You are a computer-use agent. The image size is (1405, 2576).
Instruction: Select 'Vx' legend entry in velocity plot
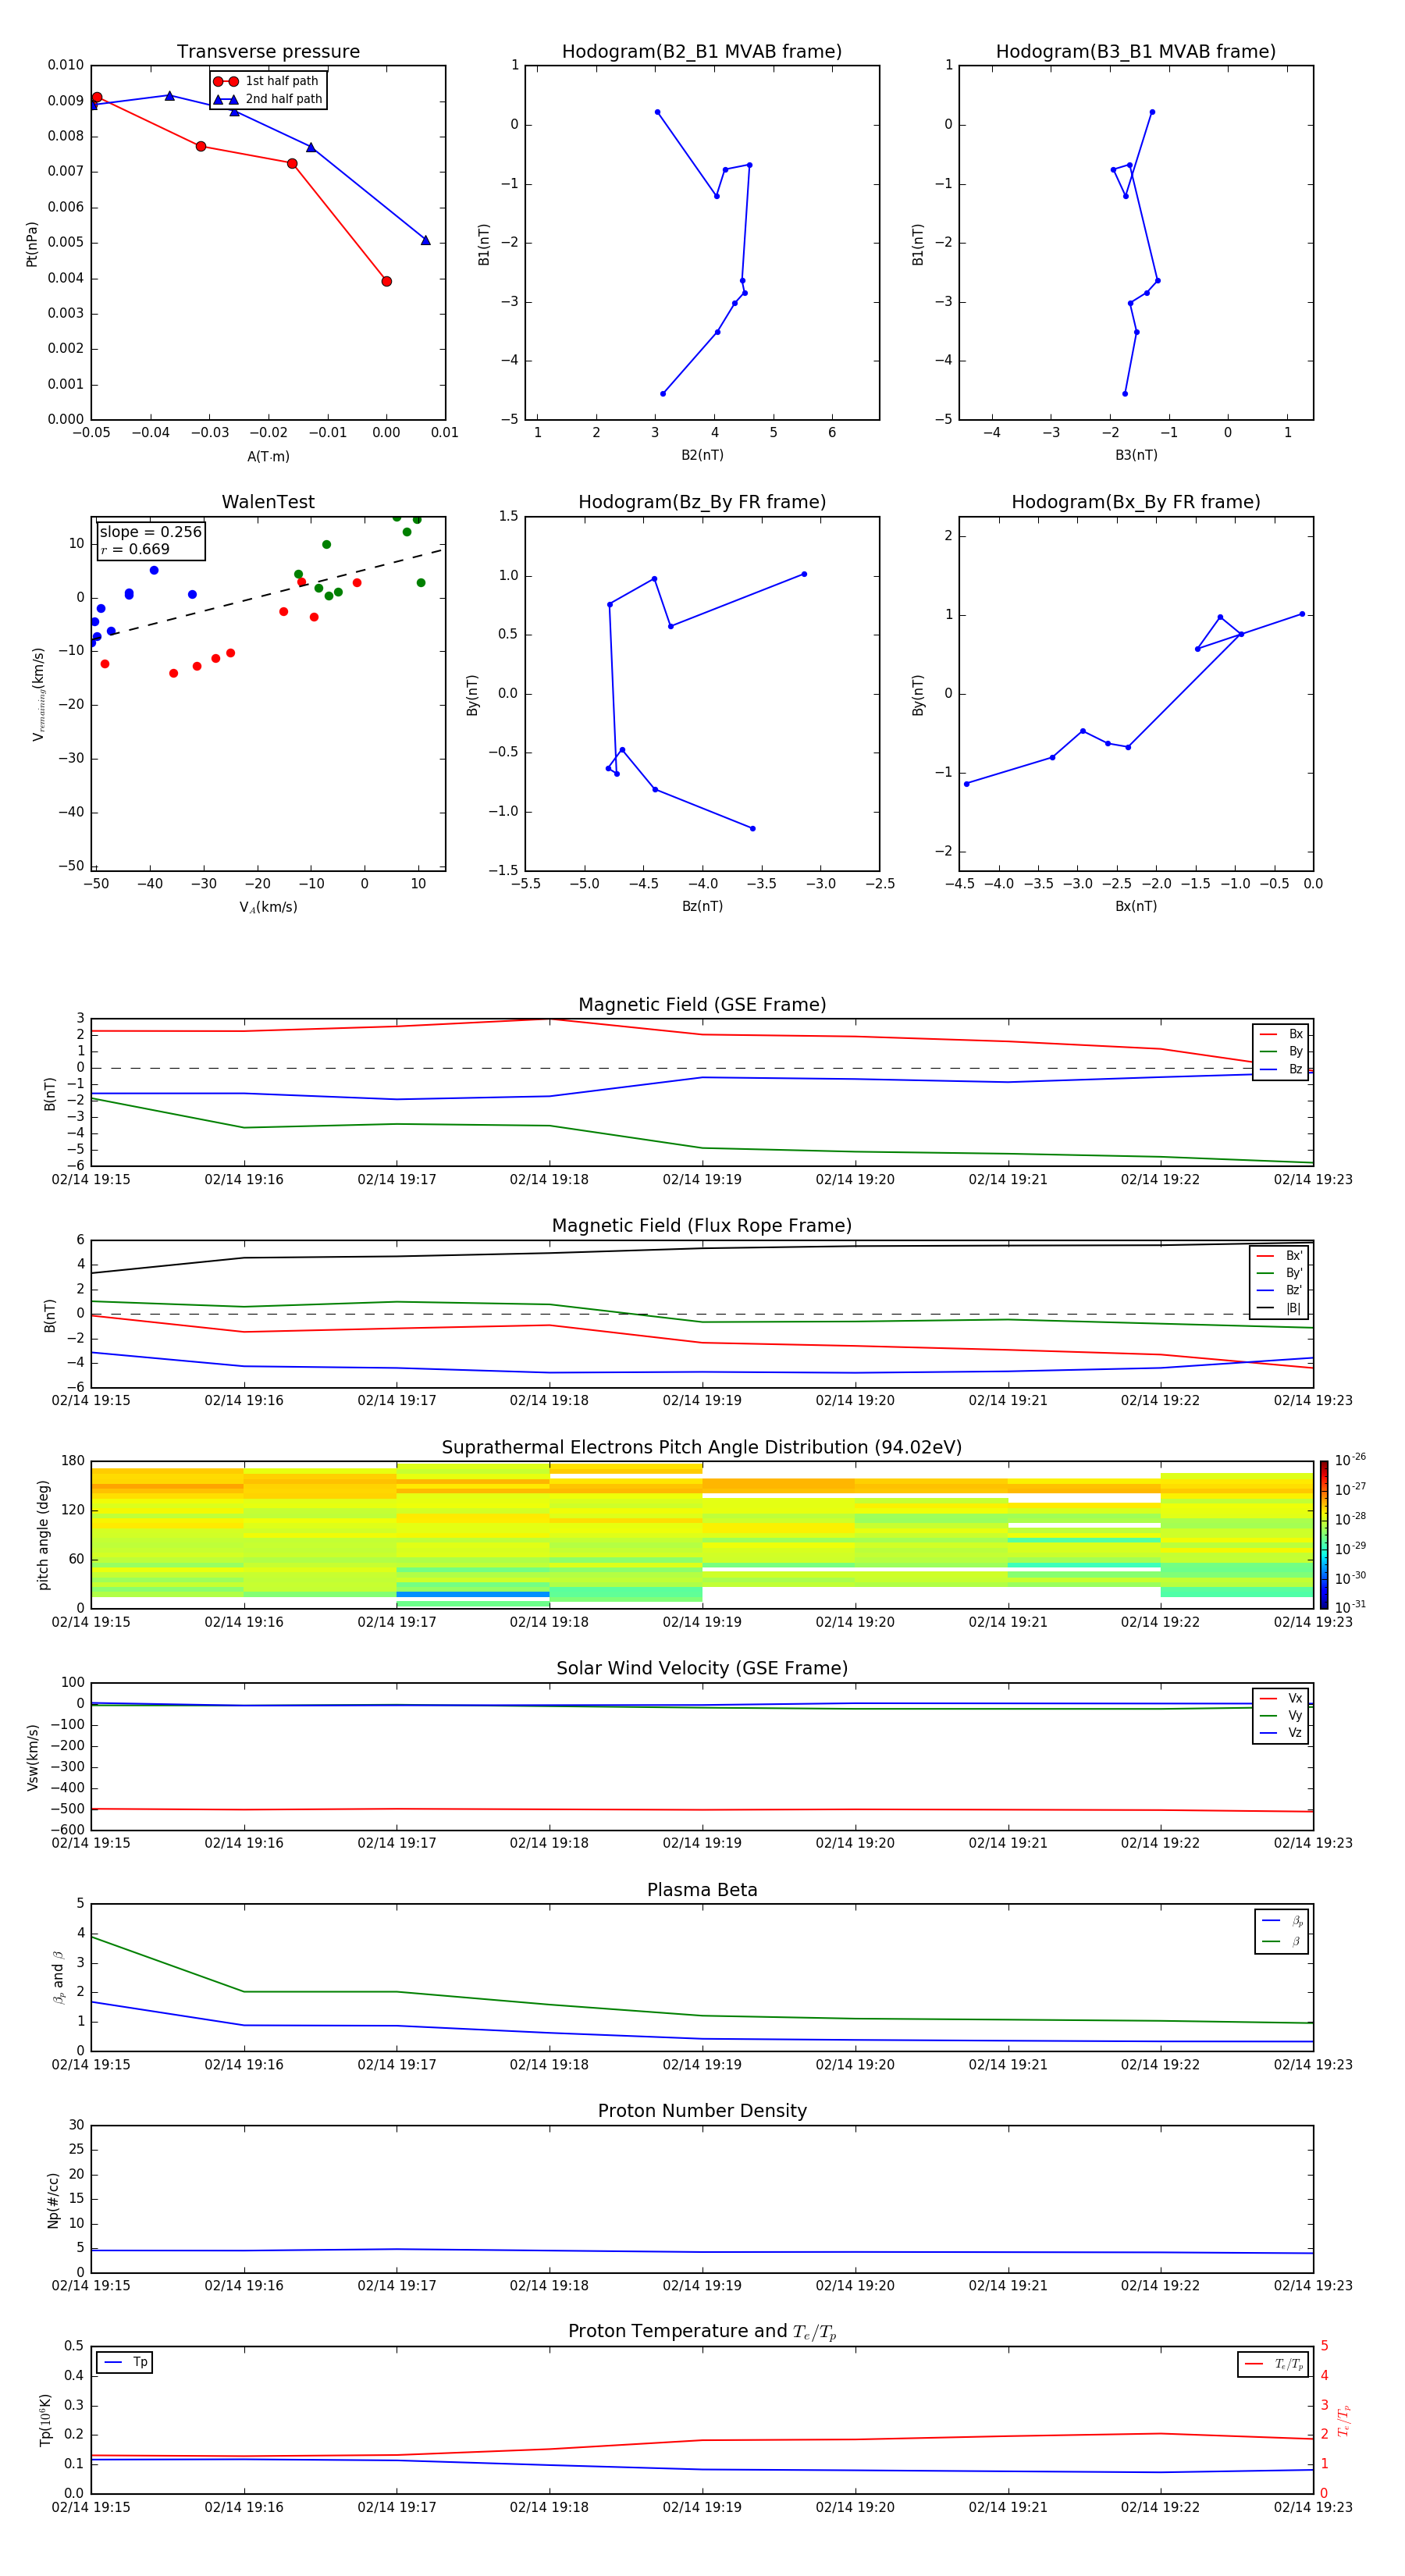(x=1281, y=1699)
